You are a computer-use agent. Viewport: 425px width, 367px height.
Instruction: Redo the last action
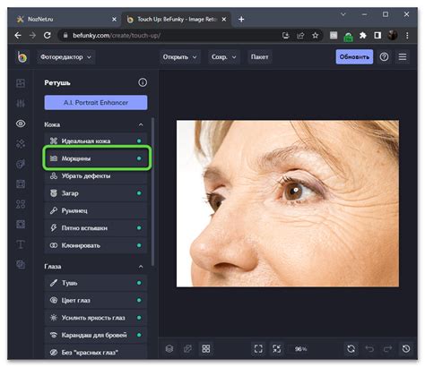[388, 348]
